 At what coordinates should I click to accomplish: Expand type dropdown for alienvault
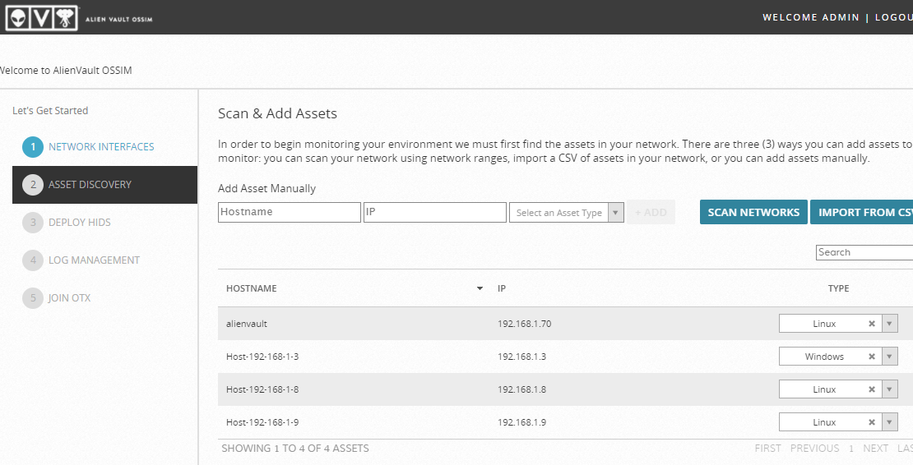tap(890, 324)
